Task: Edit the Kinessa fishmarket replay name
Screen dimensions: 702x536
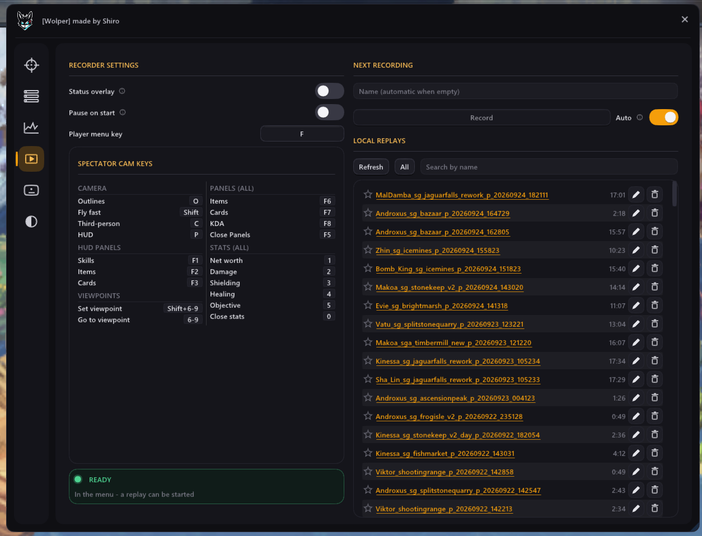Action: 636,453
